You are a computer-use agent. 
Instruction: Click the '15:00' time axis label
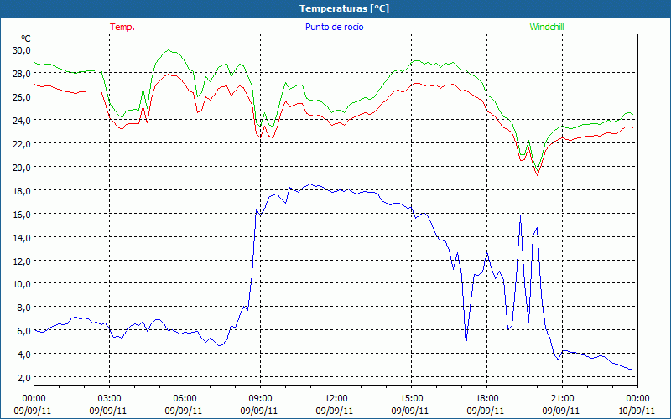pyautogui.click(x=411, y=399)
